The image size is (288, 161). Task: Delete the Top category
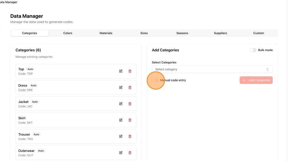point(130,71)
